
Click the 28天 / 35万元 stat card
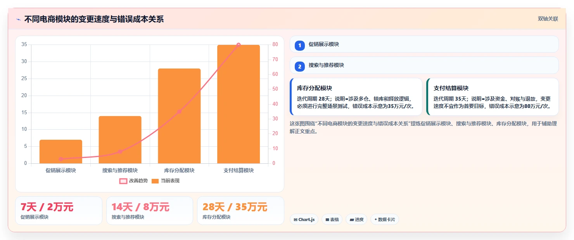(240, 211)
